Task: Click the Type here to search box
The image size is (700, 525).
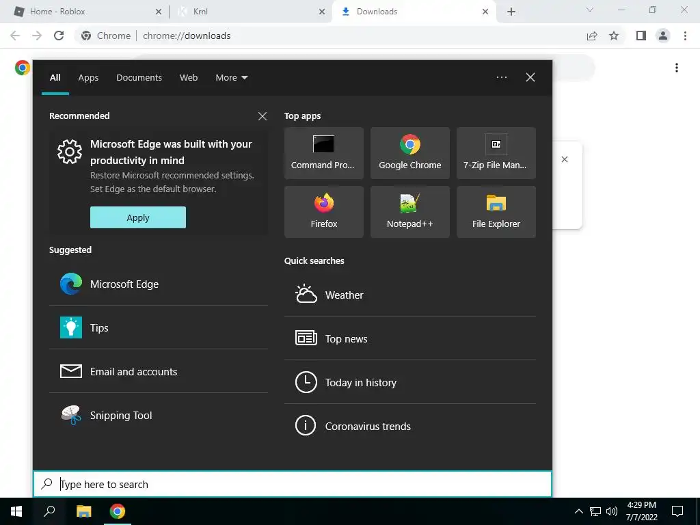Action: pyautogui.click(x=293, y=484)
